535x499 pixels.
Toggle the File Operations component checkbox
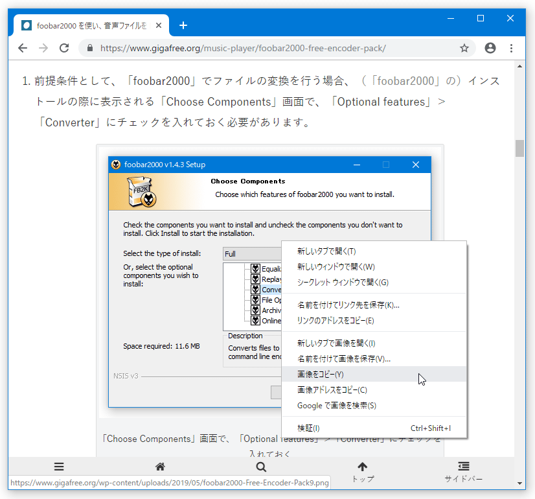pos(256,299)
